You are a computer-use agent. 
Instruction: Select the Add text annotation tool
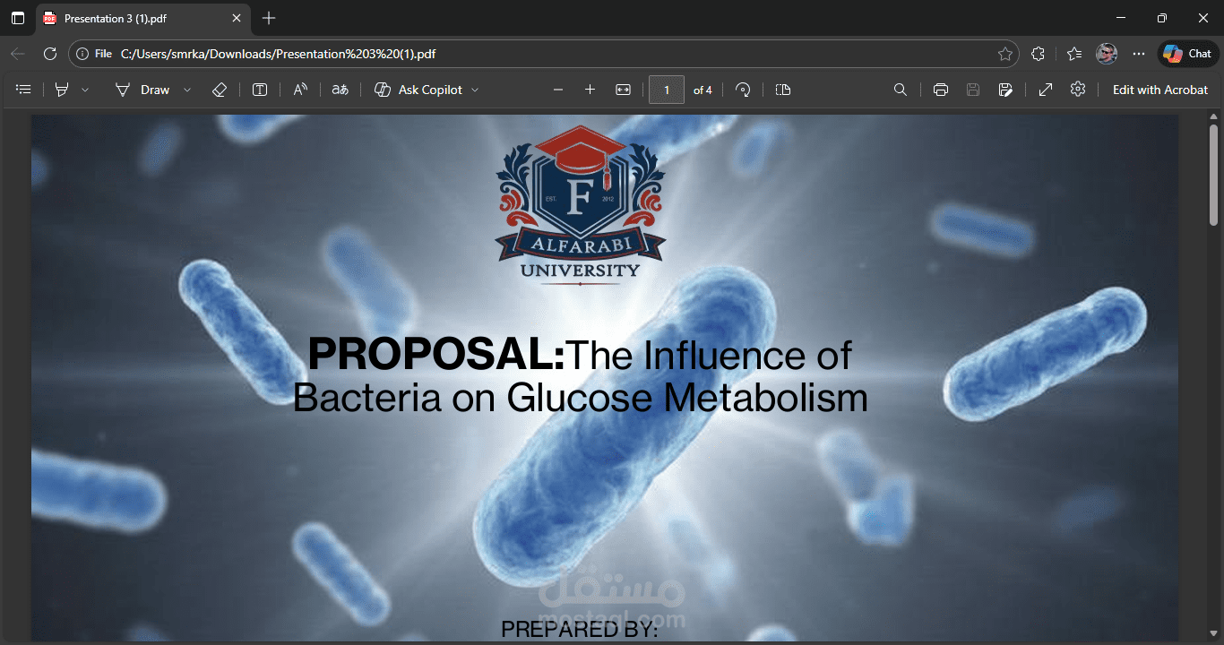[x=260, y=89]
